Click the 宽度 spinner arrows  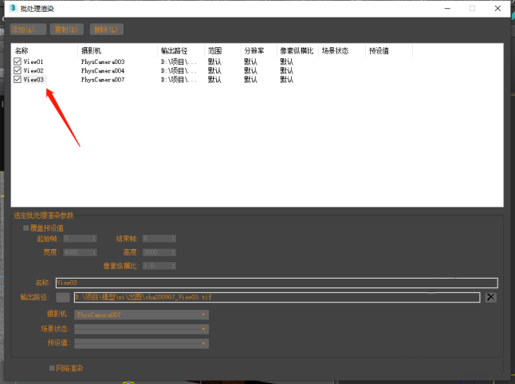coord(94,252)
